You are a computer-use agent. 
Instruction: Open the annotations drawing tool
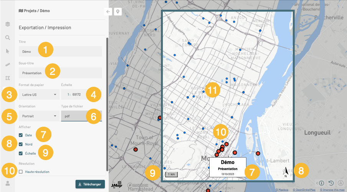[x=8, y=78]
